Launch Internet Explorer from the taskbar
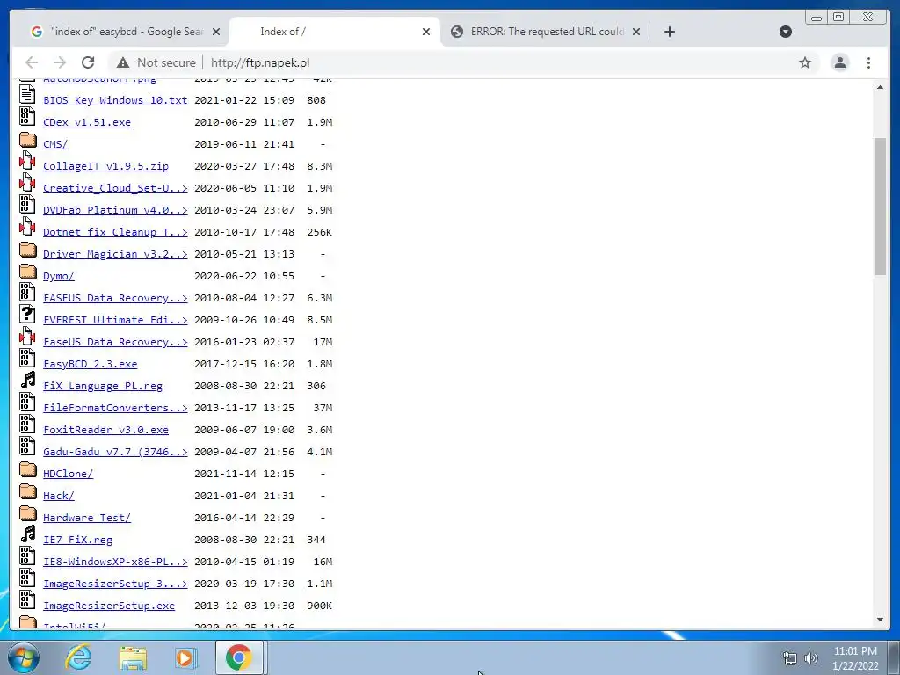The image size is (900, 675). click(78, 657)
